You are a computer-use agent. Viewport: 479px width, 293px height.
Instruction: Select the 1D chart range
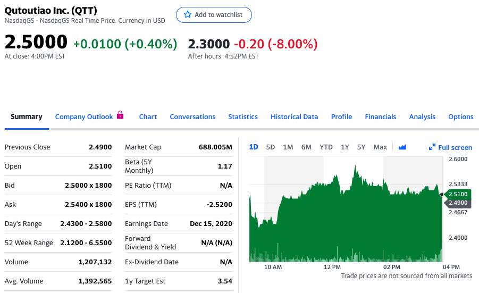(x=254, y=147)
